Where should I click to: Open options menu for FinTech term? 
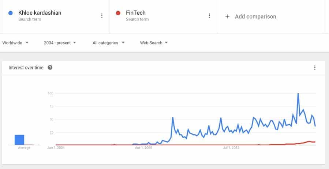point(209,16)
